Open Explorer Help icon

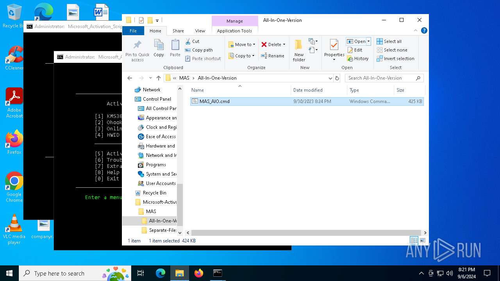point(424,30)
